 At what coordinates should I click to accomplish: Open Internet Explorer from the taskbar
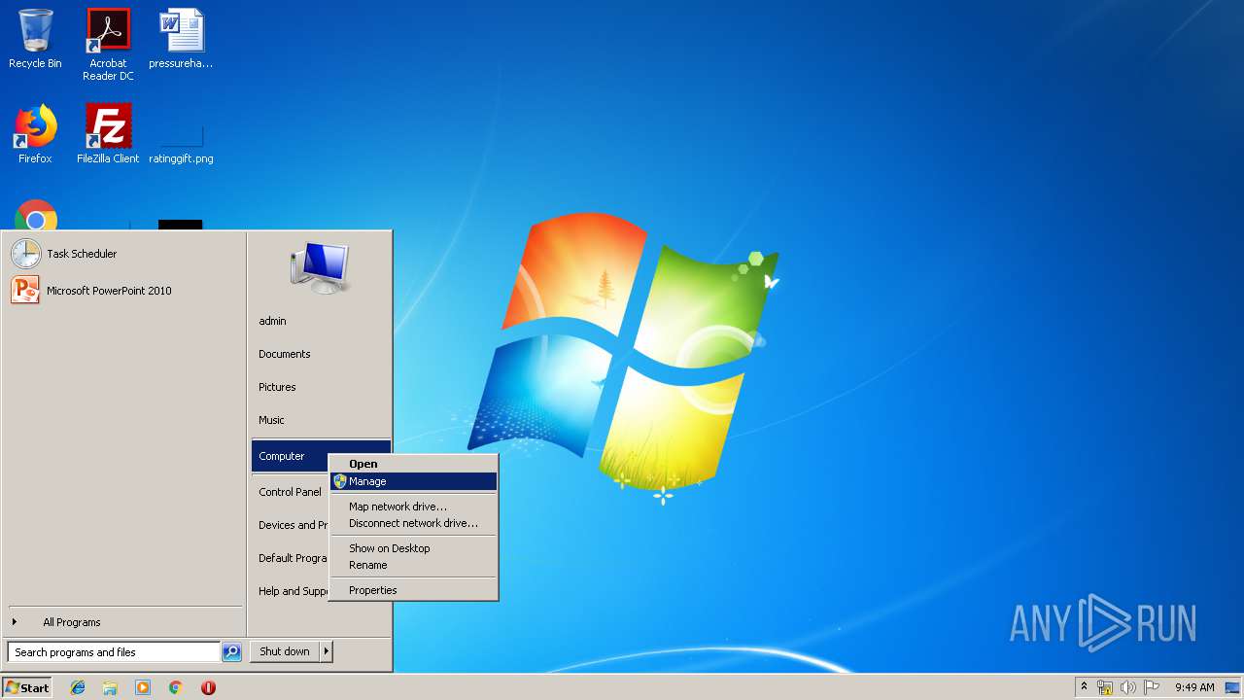tap(78, 687)
